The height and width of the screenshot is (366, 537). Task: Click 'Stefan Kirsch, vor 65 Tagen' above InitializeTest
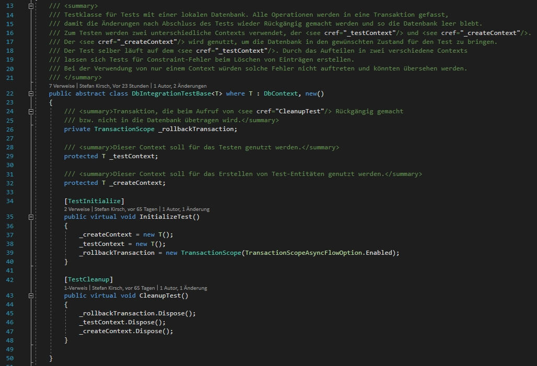126,209
